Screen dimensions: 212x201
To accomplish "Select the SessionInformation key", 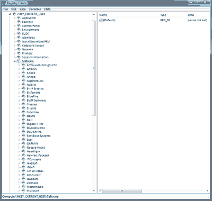I will (x=35, y=57).
